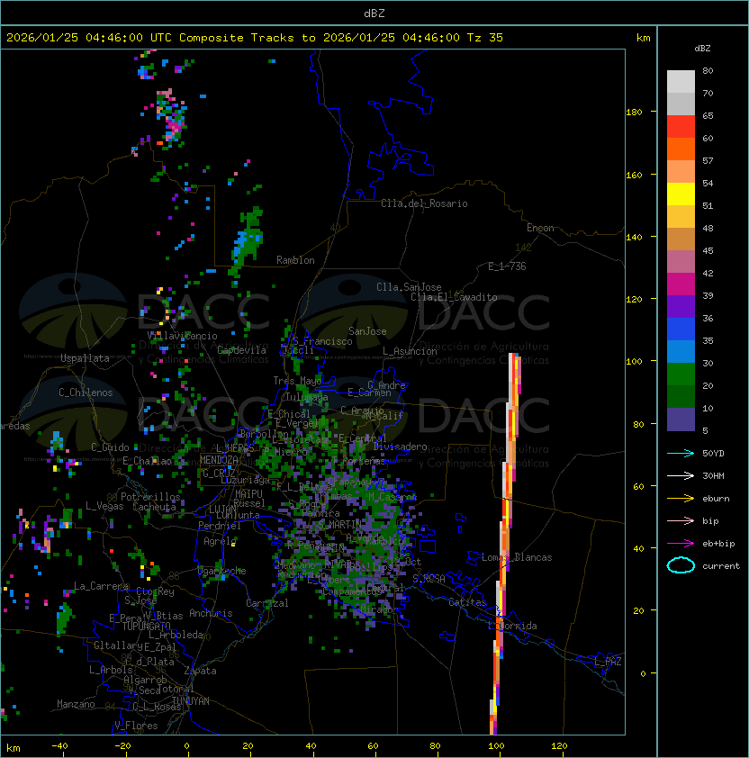Choose the light blue 30-35 dBZ swatch

pyautogui.click(x=681, y=351)
